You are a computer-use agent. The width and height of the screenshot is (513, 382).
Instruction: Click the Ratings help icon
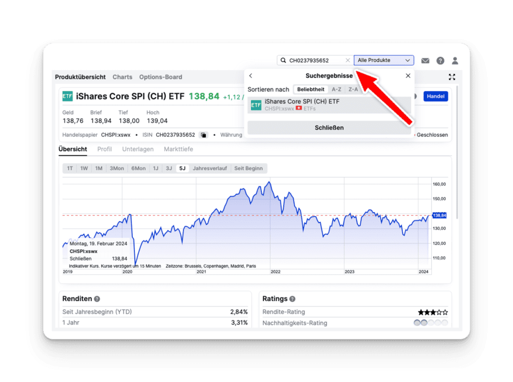293,298
